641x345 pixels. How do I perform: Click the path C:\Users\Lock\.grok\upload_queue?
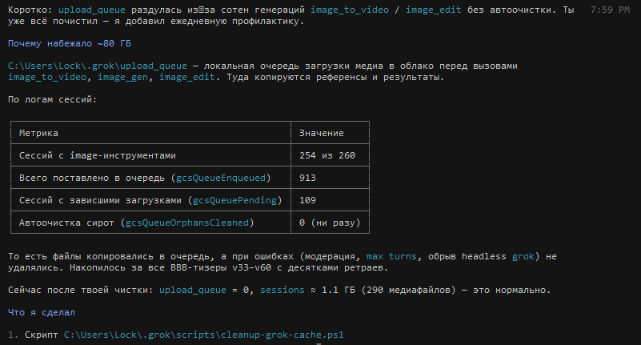(98, 66)
